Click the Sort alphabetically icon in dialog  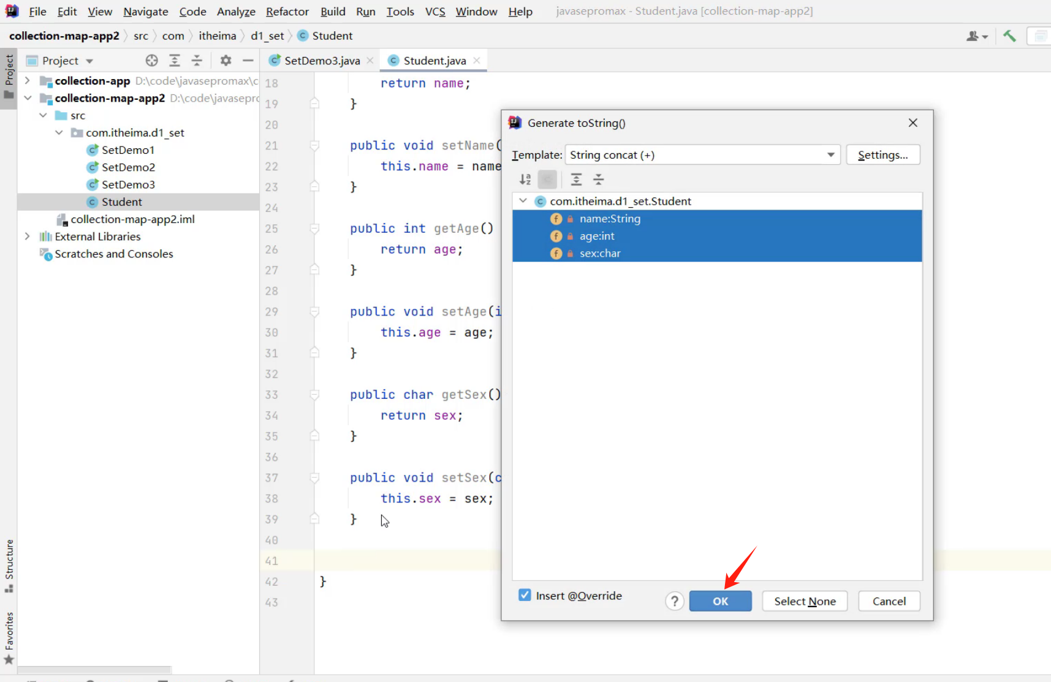coord(525,180)
